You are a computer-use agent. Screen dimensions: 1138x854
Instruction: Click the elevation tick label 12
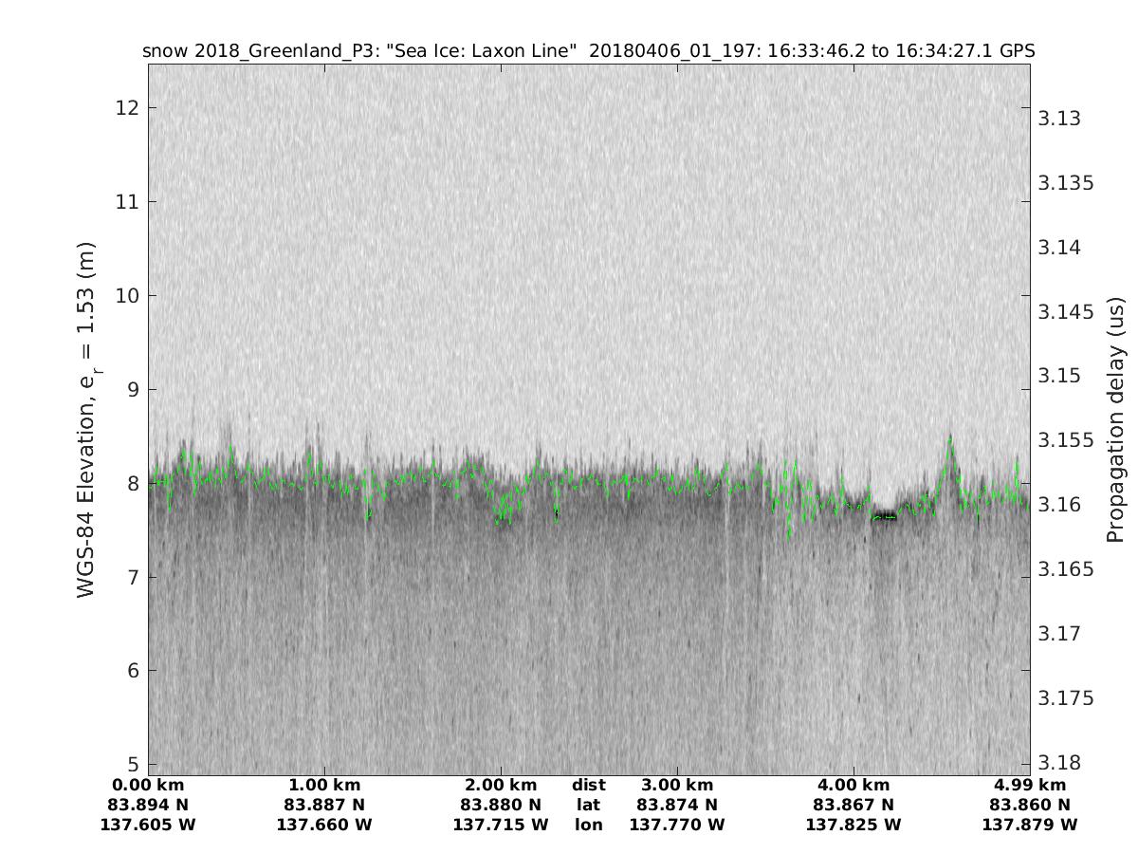tap(126, 108)
